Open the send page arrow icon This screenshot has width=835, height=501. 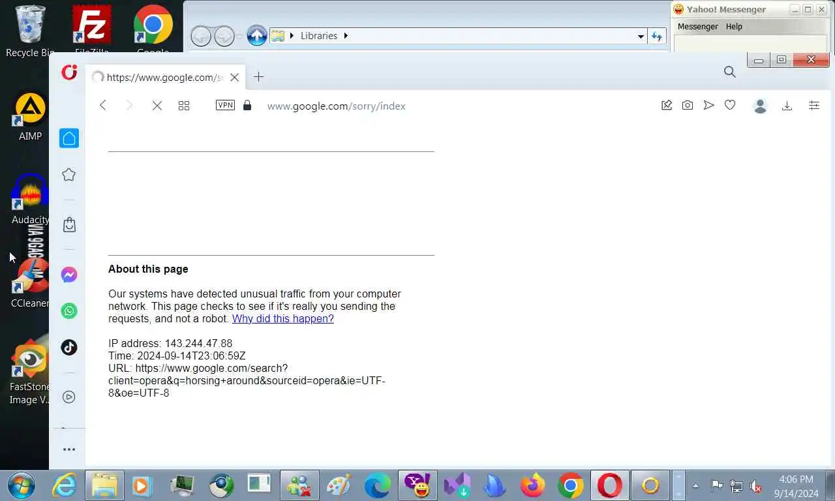tap(708, 105)
